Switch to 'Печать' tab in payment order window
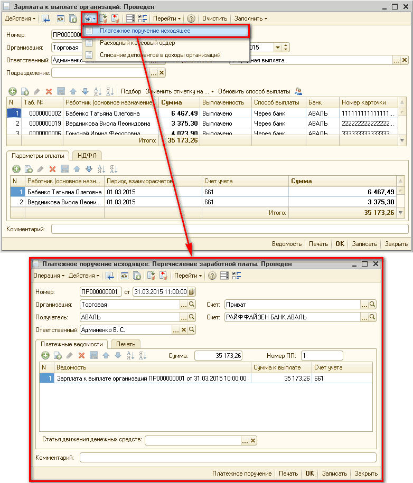The width and height of the screenshot is (413, 483). [126, 344]
